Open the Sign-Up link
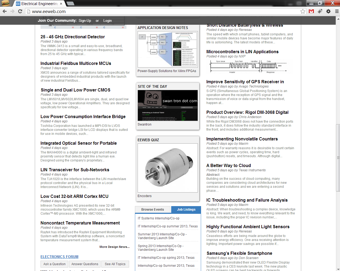 click(85, 20)
